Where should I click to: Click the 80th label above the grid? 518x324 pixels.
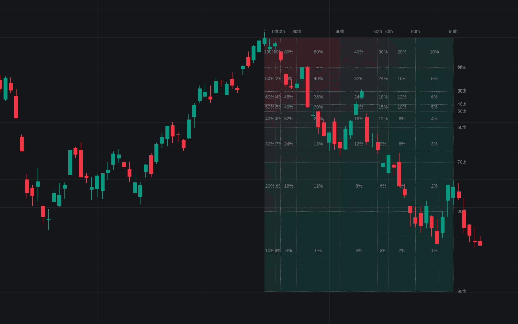click(415, 31)
